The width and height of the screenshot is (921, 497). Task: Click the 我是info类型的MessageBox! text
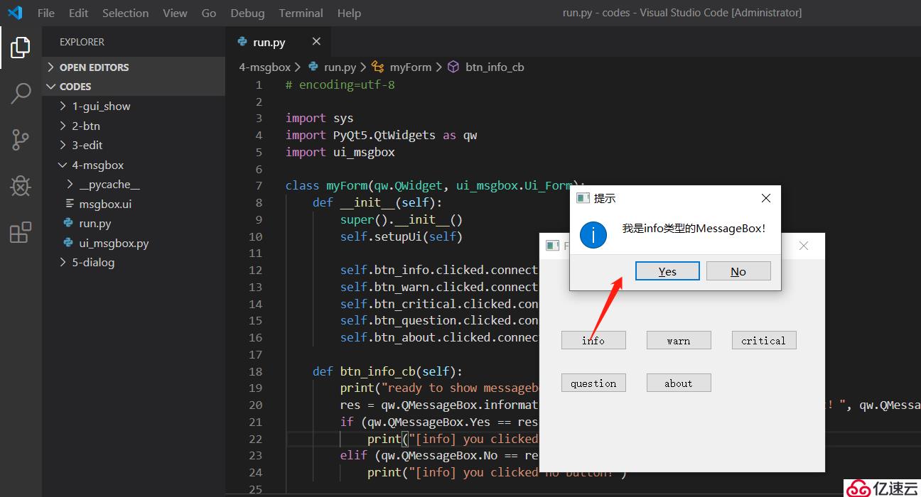694,229
